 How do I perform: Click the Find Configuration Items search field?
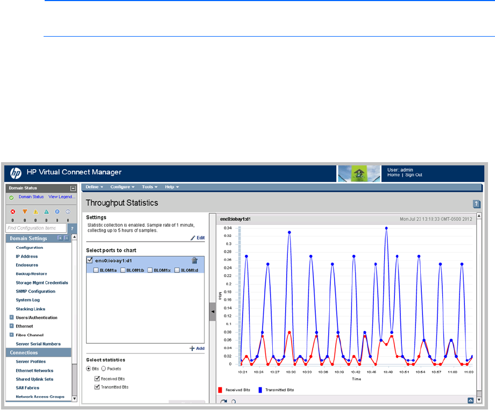coord(36,228)
